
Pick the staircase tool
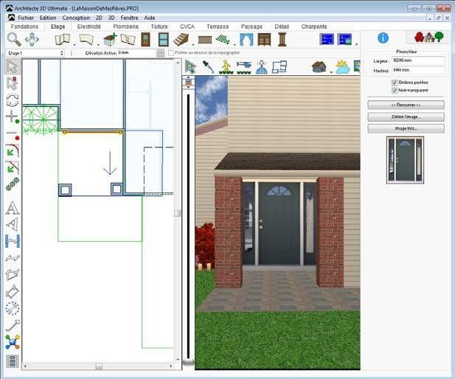181,39
